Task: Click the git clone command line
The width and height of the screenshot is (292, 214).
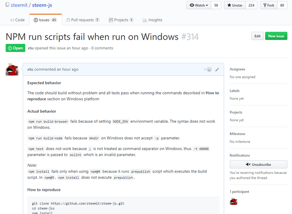Action: (78, 204)
